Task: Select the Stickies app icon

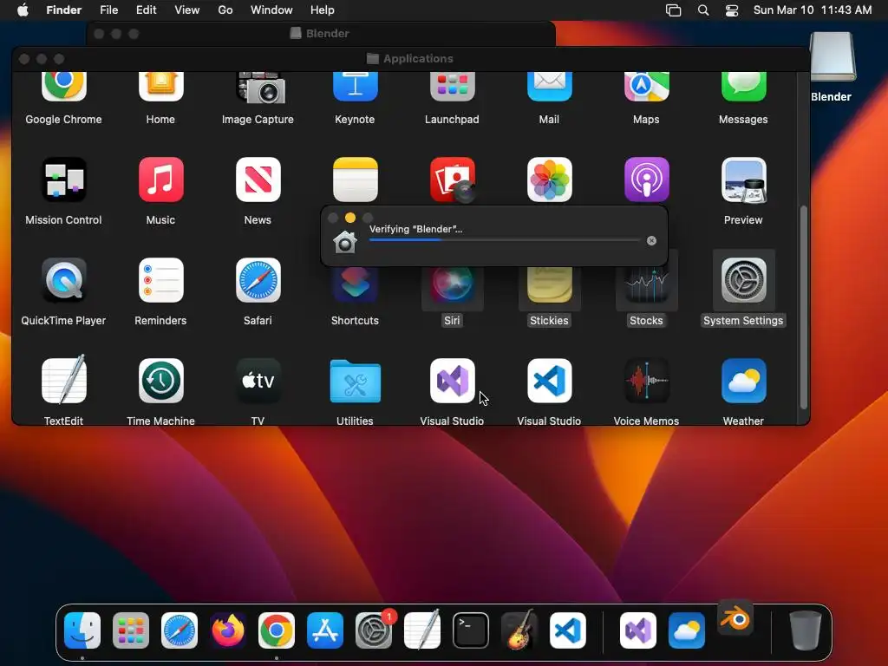Action: tap(549, 286)
